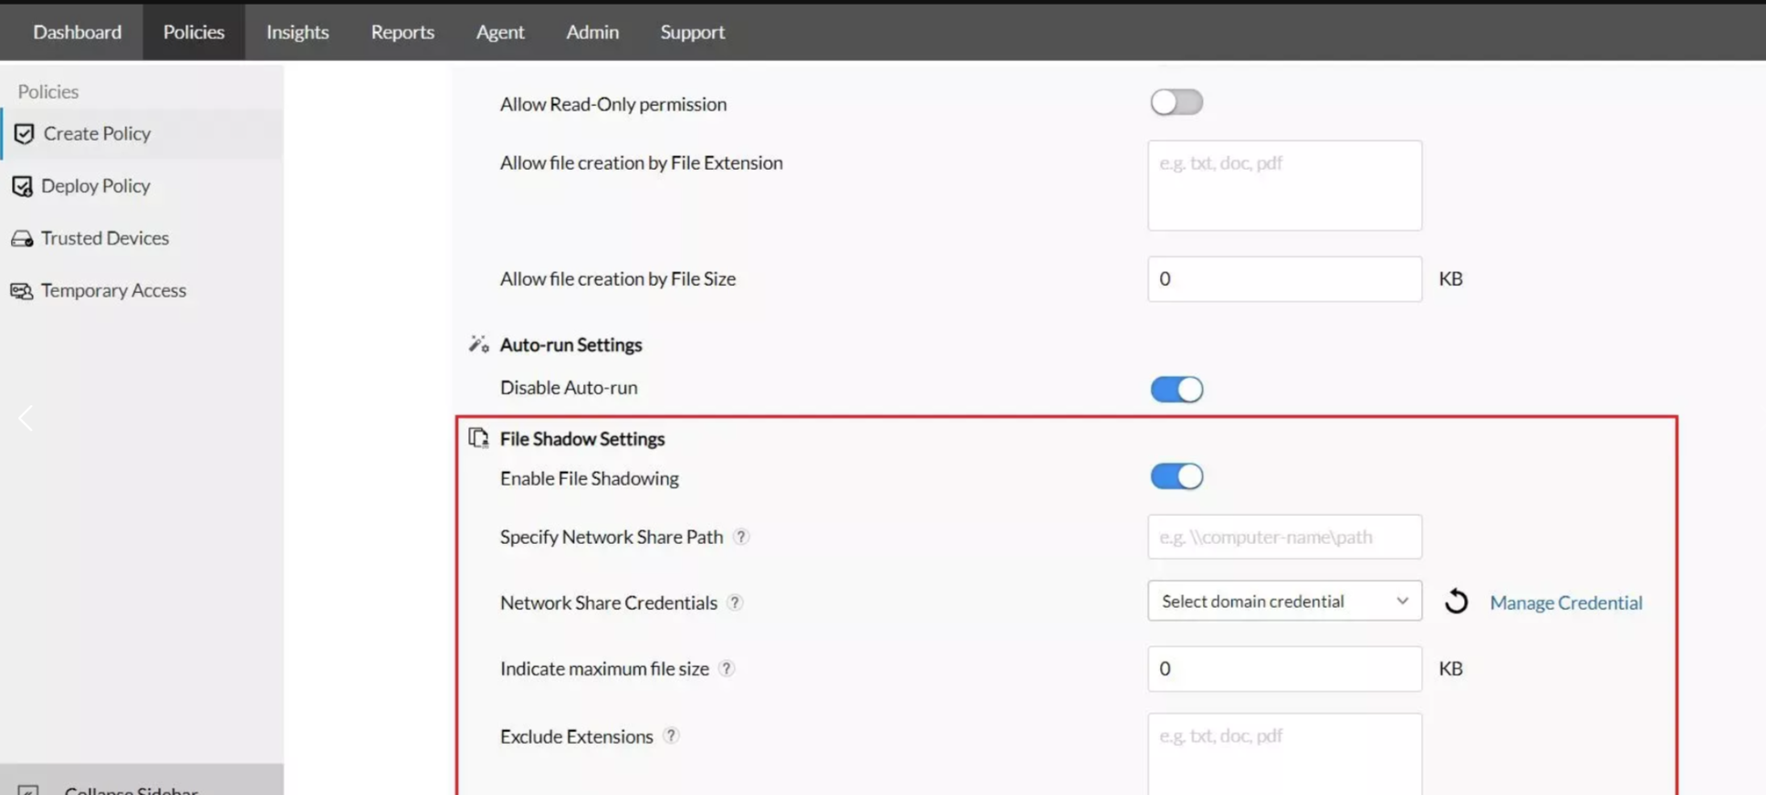
Task: Turn off the Disable Auto-run toggle
Action: (1176, 389)
